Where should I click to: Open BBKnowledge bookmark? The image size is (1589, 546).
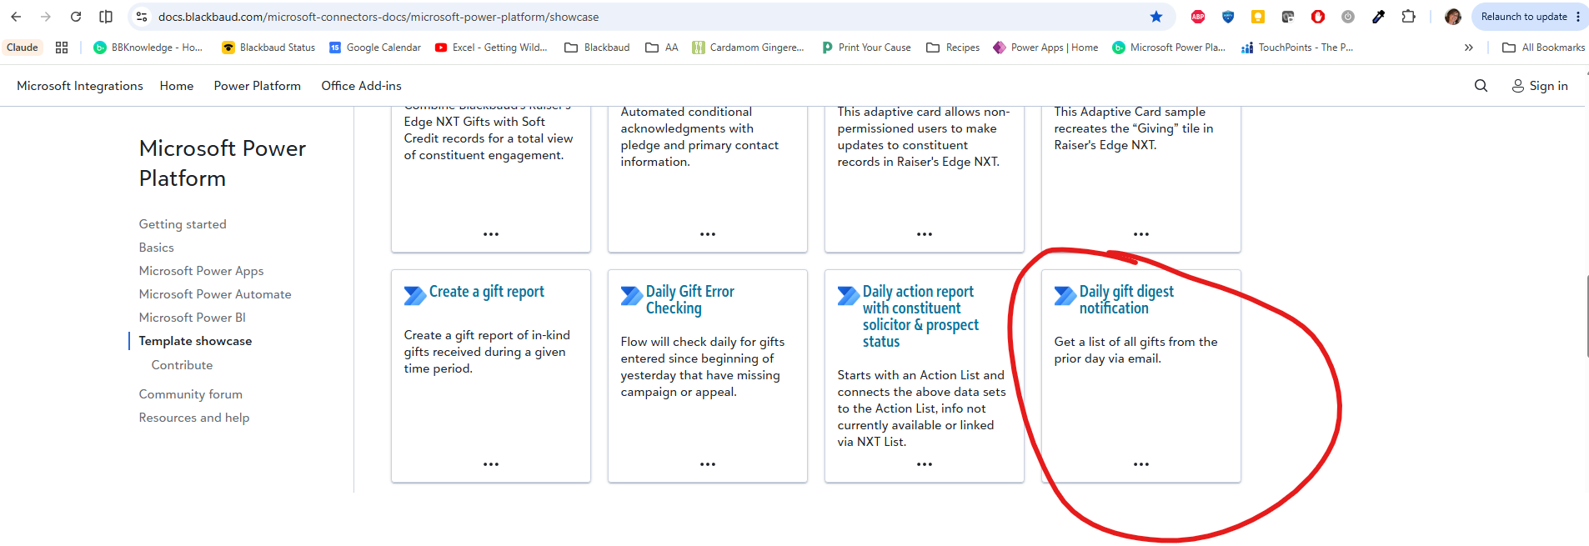tap(148, 48)
